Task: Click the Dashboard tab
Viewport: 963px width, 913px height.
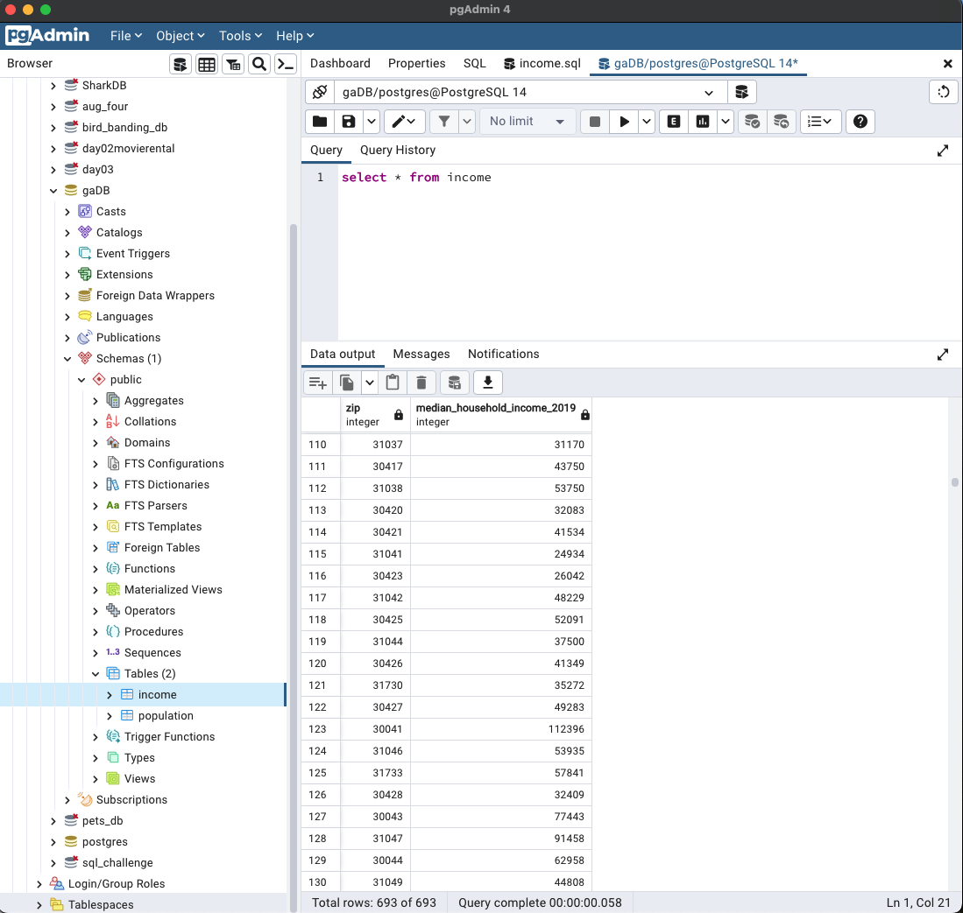Action: tap(340, 63)
